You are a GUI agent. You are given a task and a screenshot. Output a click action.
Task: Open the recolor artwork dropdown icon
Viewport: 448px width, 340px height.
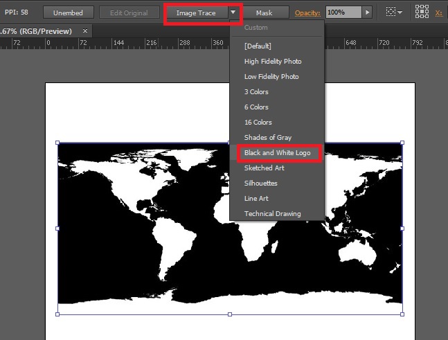[394, 12]
